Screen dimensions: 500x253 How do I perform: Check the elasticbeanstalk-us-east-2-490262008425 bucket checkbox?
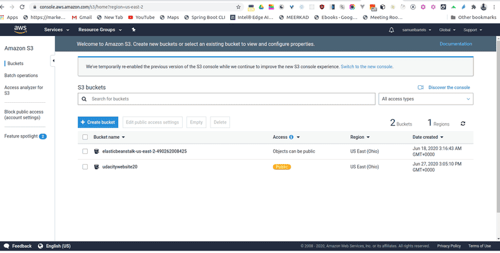(x=85, y=151)
